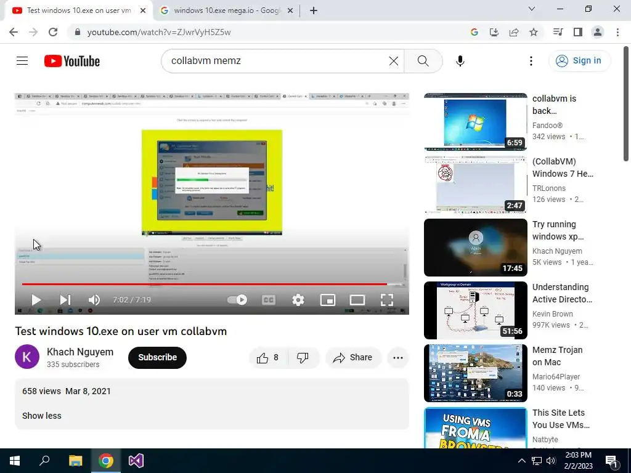Toggle closed captions in player
Viewport: 631px width, 473px height.
point(269,300)
